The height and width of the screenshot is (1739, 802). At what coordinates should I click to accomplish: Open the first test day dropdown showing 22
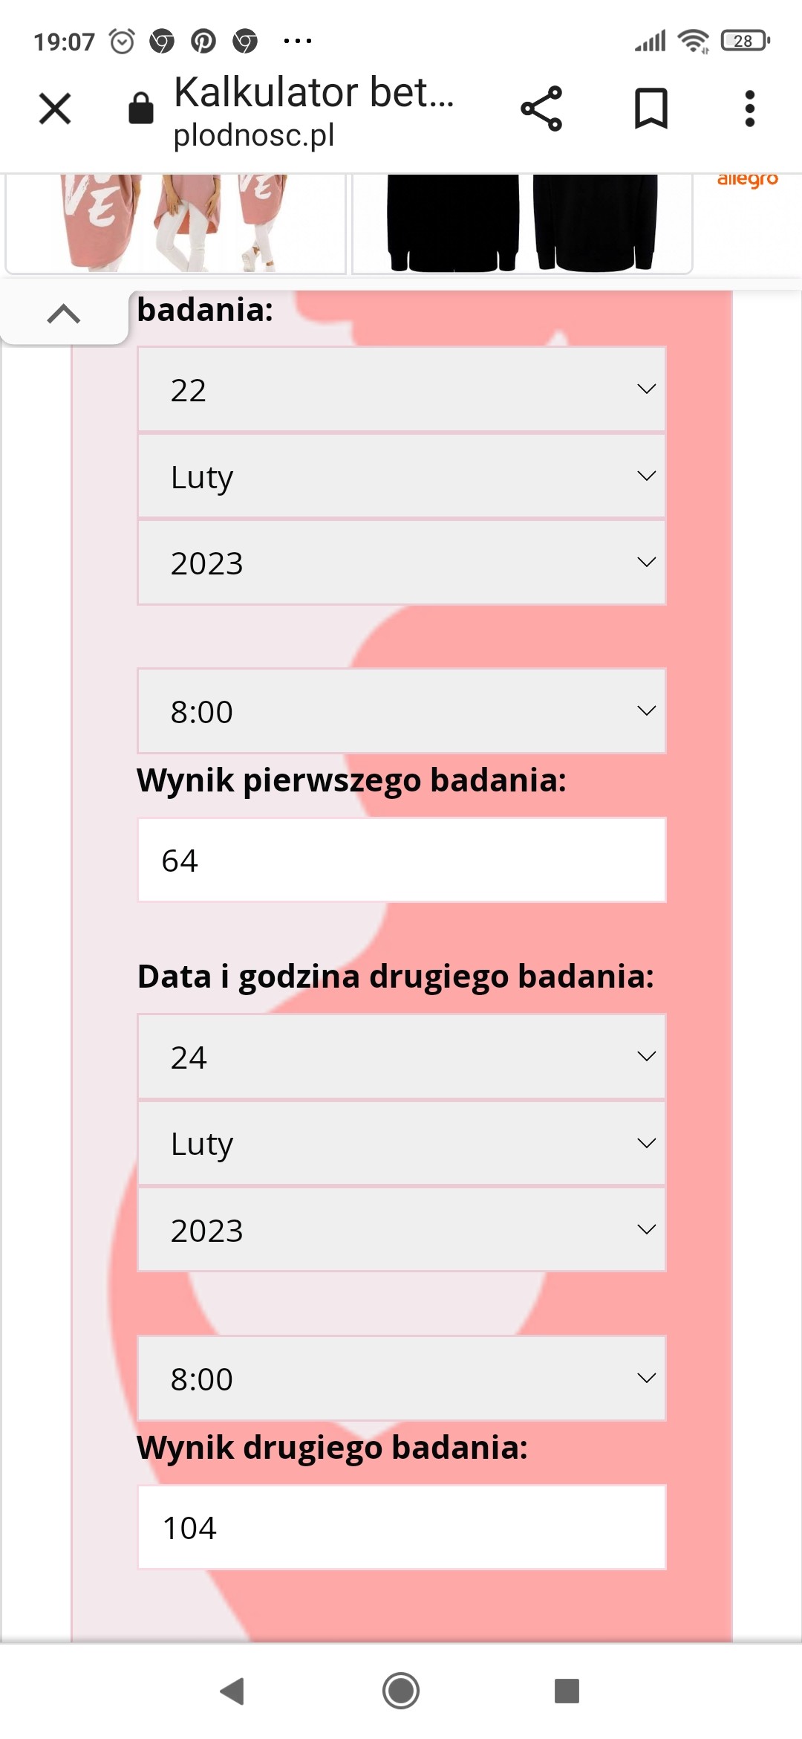[x=401, y=389]
